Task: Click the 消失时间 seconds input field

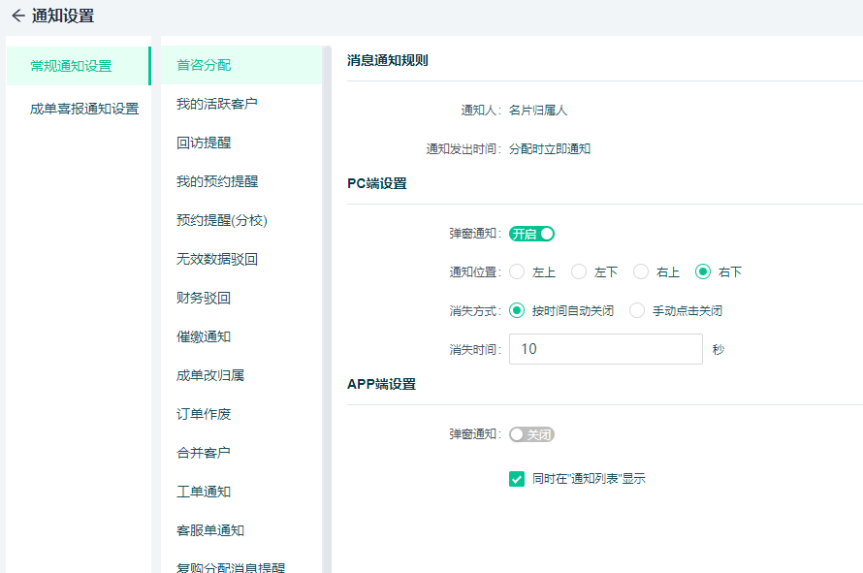Action: [605, 349]
